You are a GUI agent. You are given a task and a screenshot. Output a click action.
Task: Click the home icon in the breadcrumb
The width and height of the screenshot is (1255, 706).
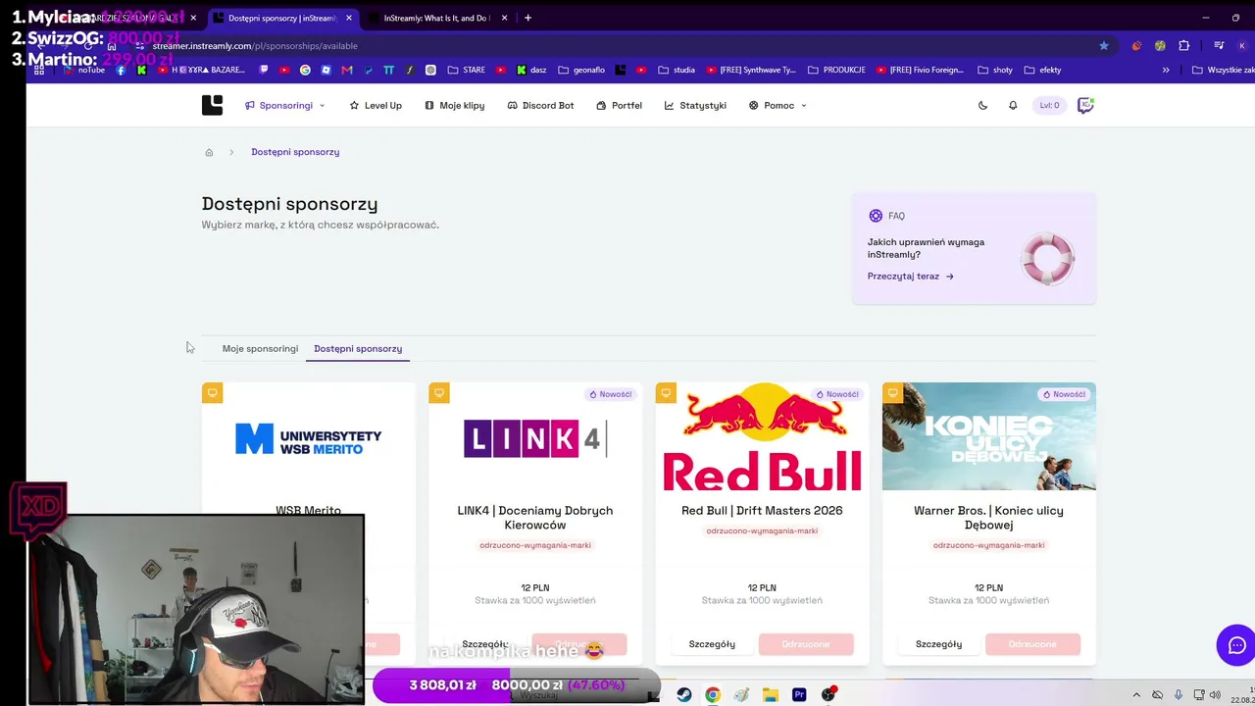[x=209, y=152]
